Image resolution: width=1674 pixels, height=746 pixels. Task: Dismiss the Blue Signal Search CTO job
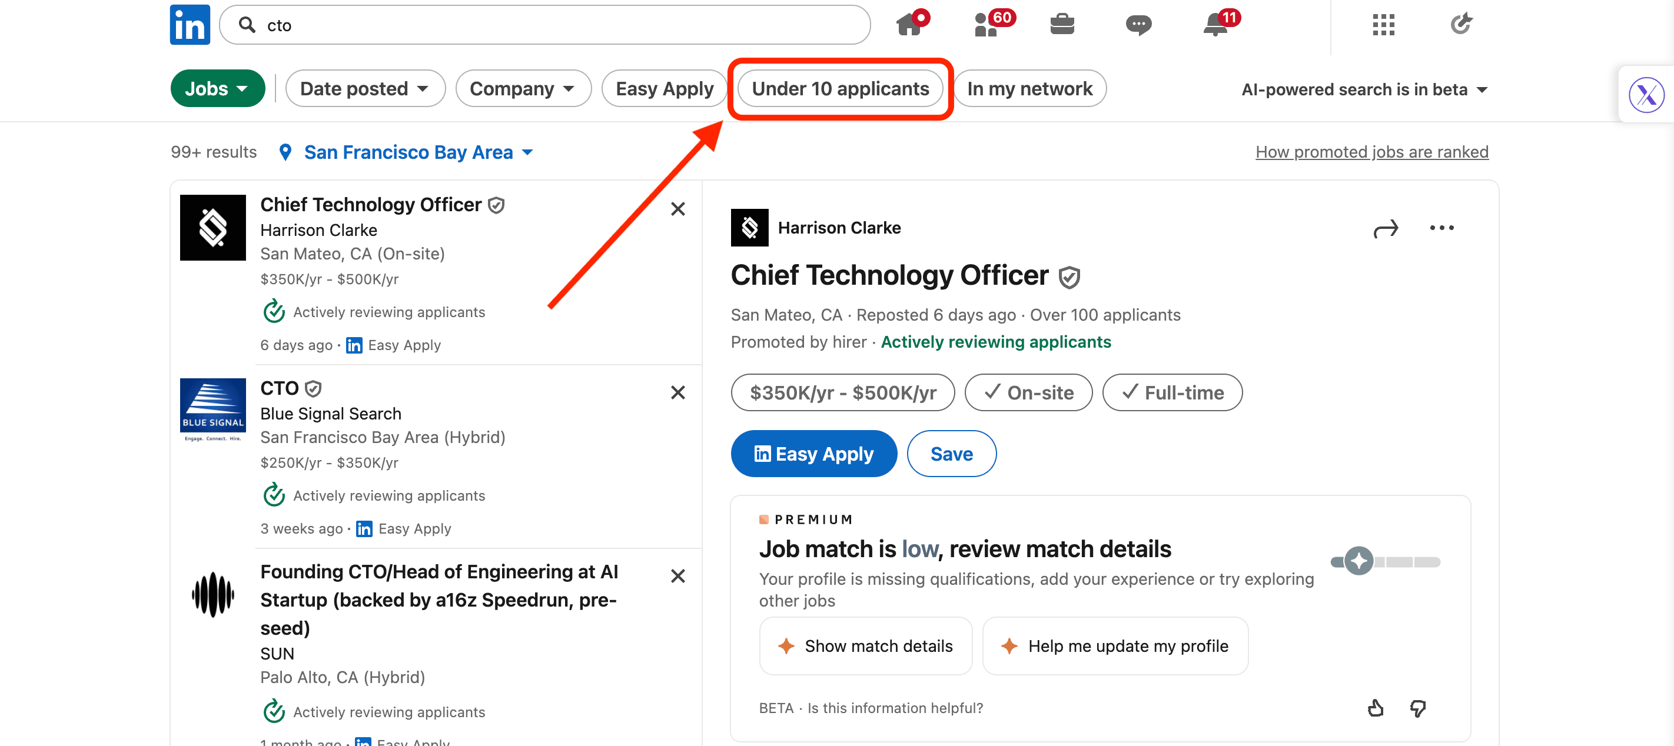(678, 392)
